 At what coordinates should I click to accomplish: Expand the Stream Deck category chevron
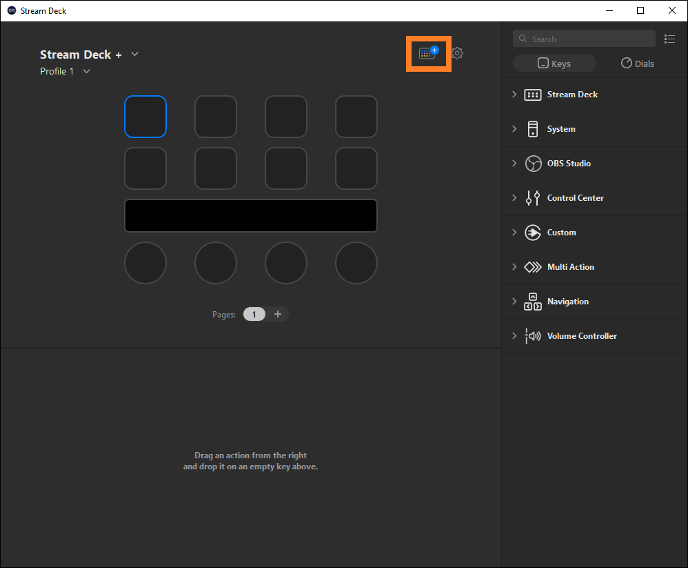514,95
